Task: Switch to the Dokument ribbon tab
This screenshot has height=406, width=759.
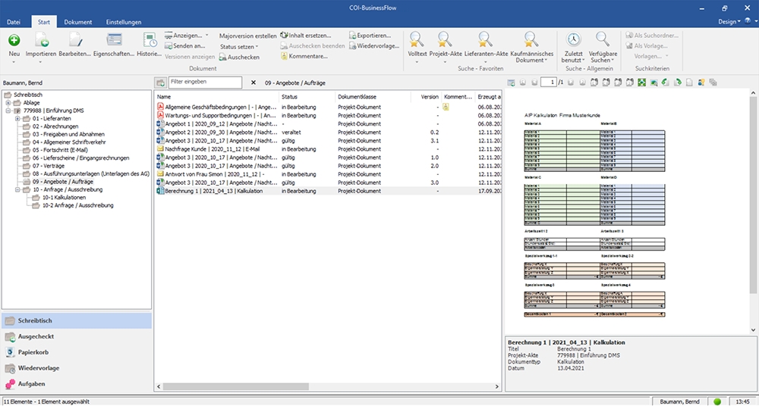Action: point(77,22)
